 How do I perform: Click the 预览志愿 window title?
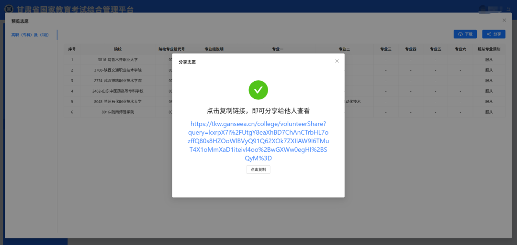pos(20,21)
